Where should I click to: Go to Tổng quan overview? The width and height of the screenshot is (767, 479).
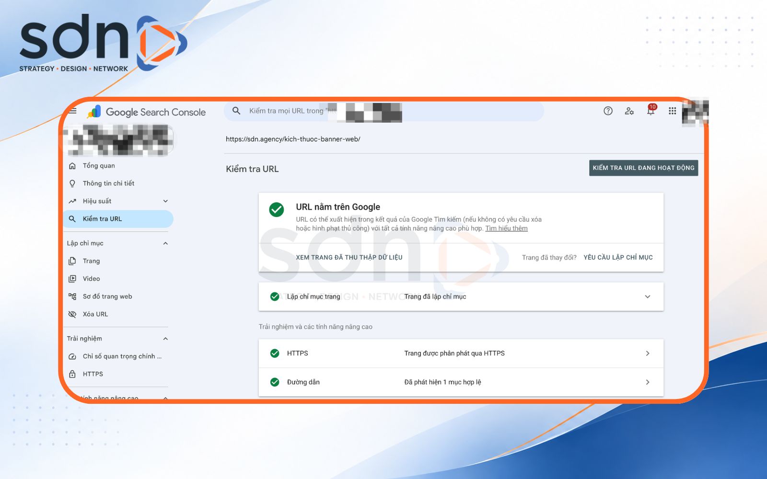pyautogui.click(x=99, y=166)
